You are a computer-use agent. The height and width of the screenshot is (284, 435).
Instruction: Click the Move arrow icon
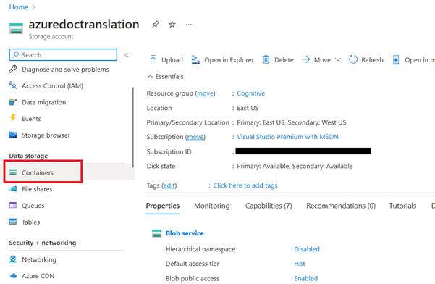click(x=305, y=59)
